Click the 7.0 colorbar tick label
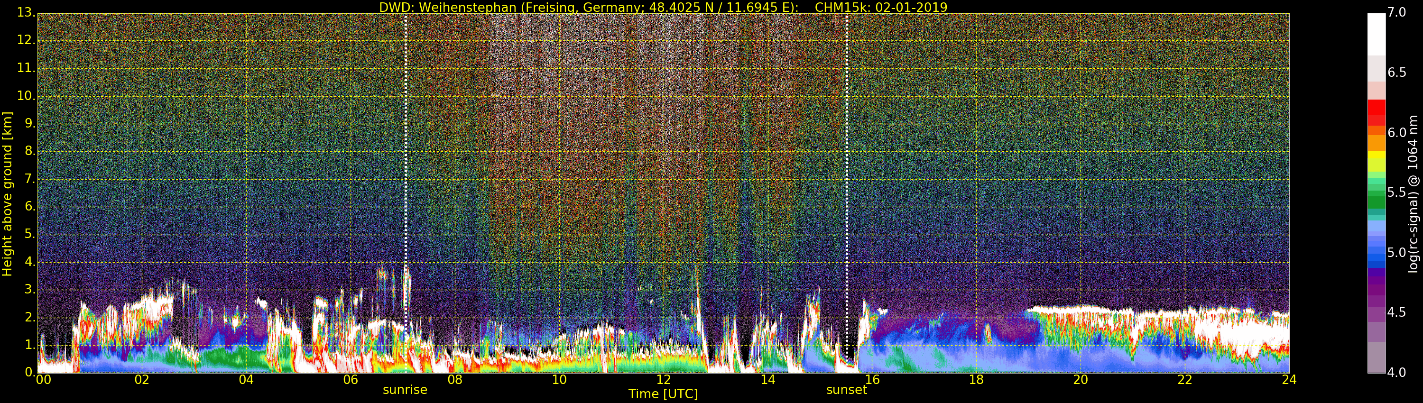 1396,13
